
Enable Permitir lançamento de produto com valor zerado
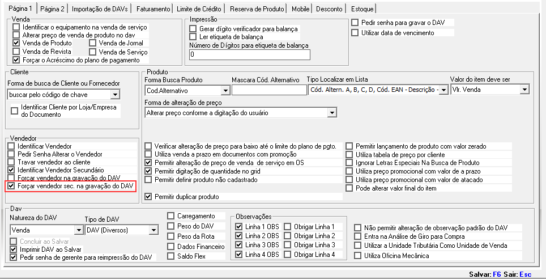coord(349,146)
